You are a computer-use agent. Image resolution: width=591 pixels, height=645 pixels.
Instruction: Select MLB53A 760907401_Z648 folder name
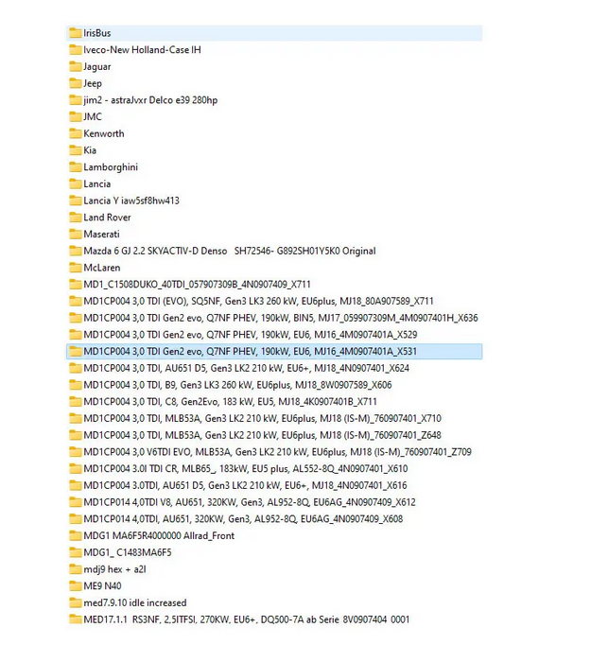(262, 436)
